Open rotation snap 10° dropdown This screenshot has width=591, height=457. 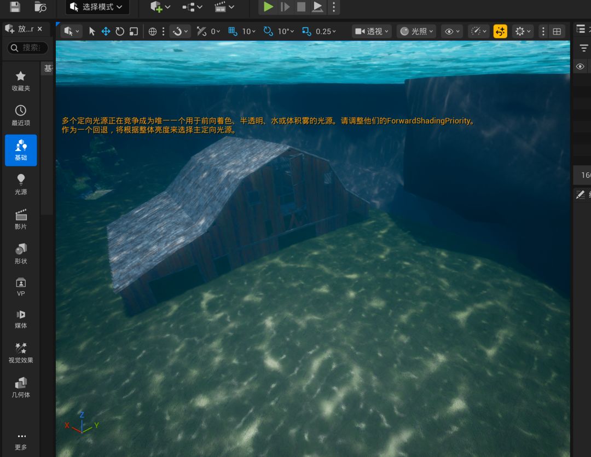[286, 31]
